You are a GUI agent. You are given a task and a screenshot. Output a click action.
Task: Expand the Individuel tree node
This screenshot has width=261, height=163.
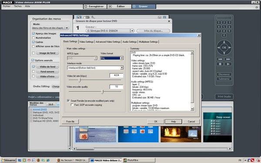tap(31, 115)
